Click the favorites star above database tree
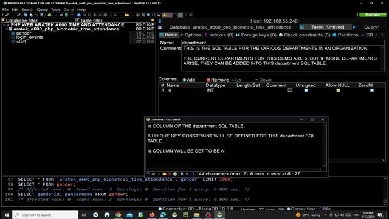Image resolution: width=389 pixels, height=219 pixels. tap(153, 20)
